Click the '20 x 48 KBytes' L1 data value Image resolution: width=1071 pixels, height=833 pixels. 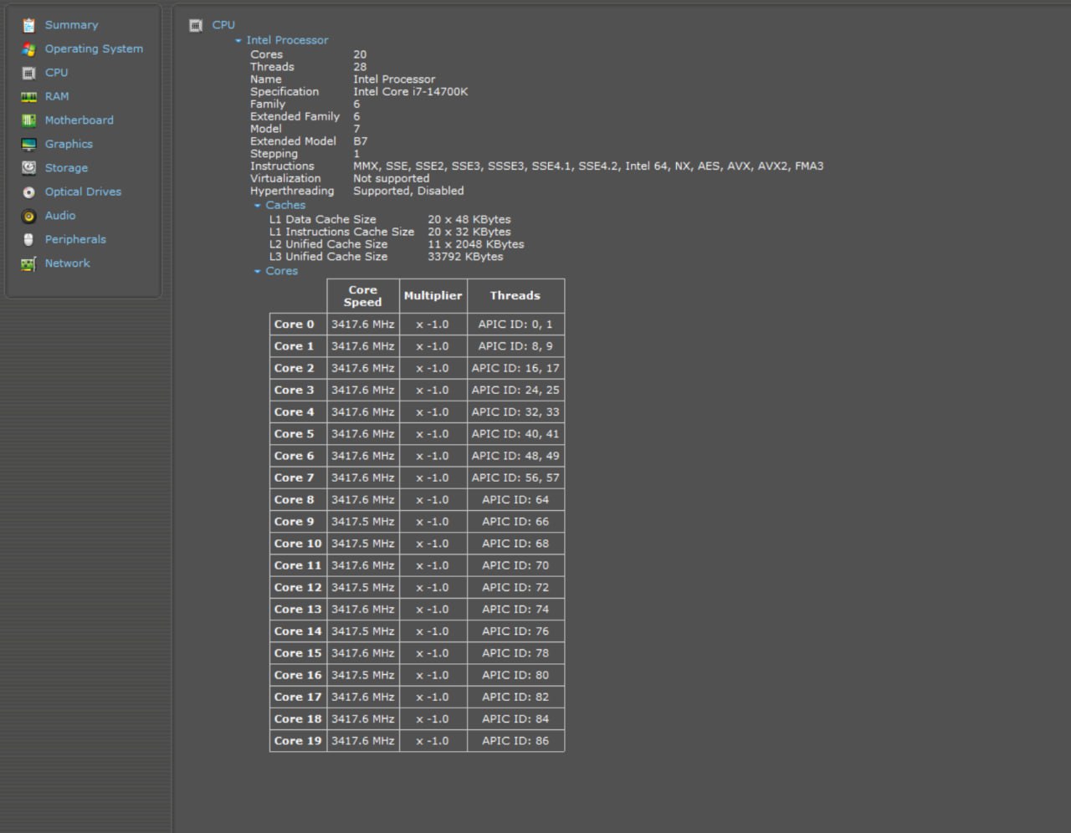(469, 219)
